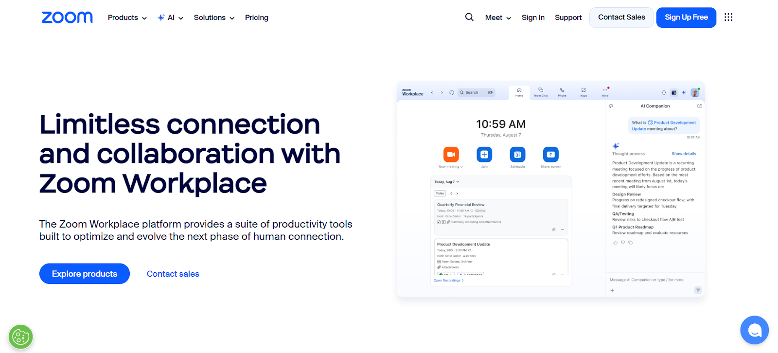Open the Meet dropdown
Image resolution: width=778 pixels, height=353 pixels.
click(498, 18)
